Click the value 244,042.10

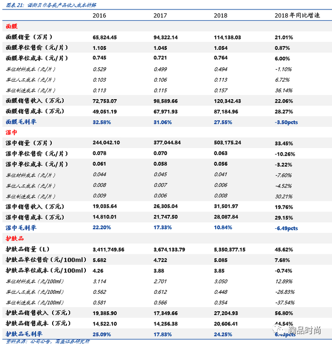(106, 142)
